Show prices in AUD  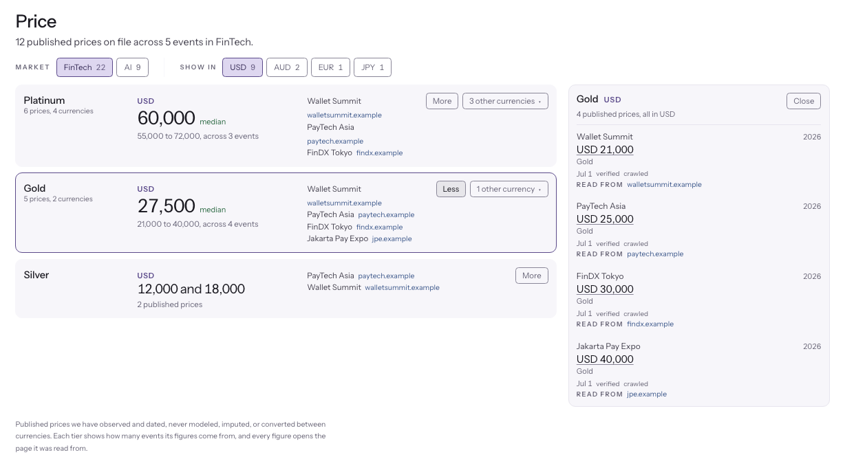[287, 67]
